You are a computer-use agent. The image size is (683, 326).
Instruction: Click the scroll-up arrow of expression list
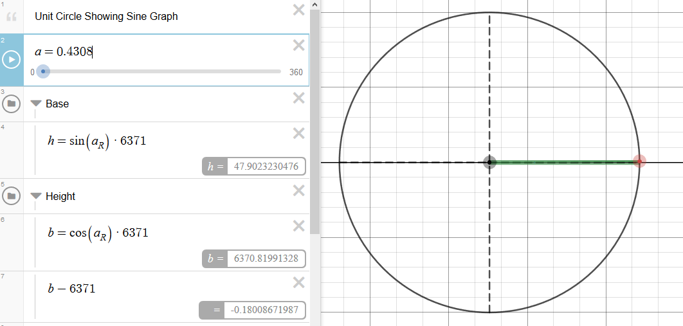click(315, 5)
